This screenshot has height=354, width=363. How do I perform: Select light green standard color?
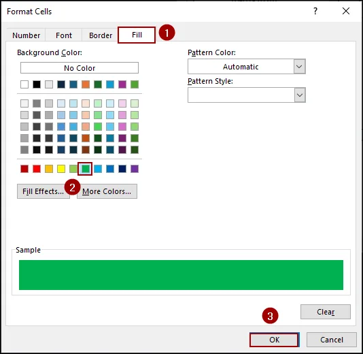(73, 169)
